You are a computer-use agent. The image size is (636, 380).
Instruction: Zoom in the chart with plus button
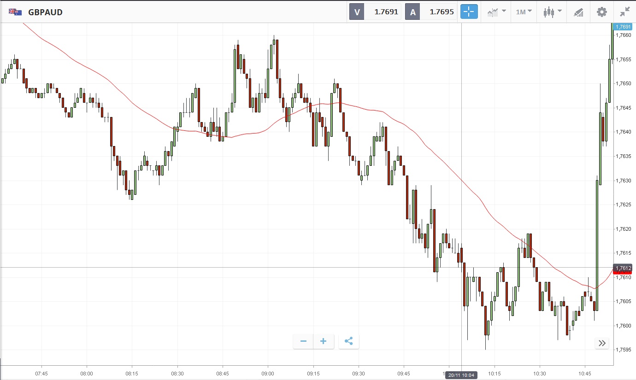[324, 341]
